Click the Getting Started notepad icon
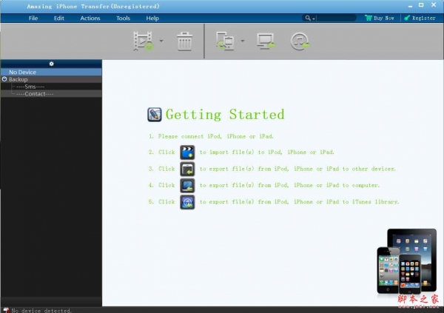 [155, 115]
